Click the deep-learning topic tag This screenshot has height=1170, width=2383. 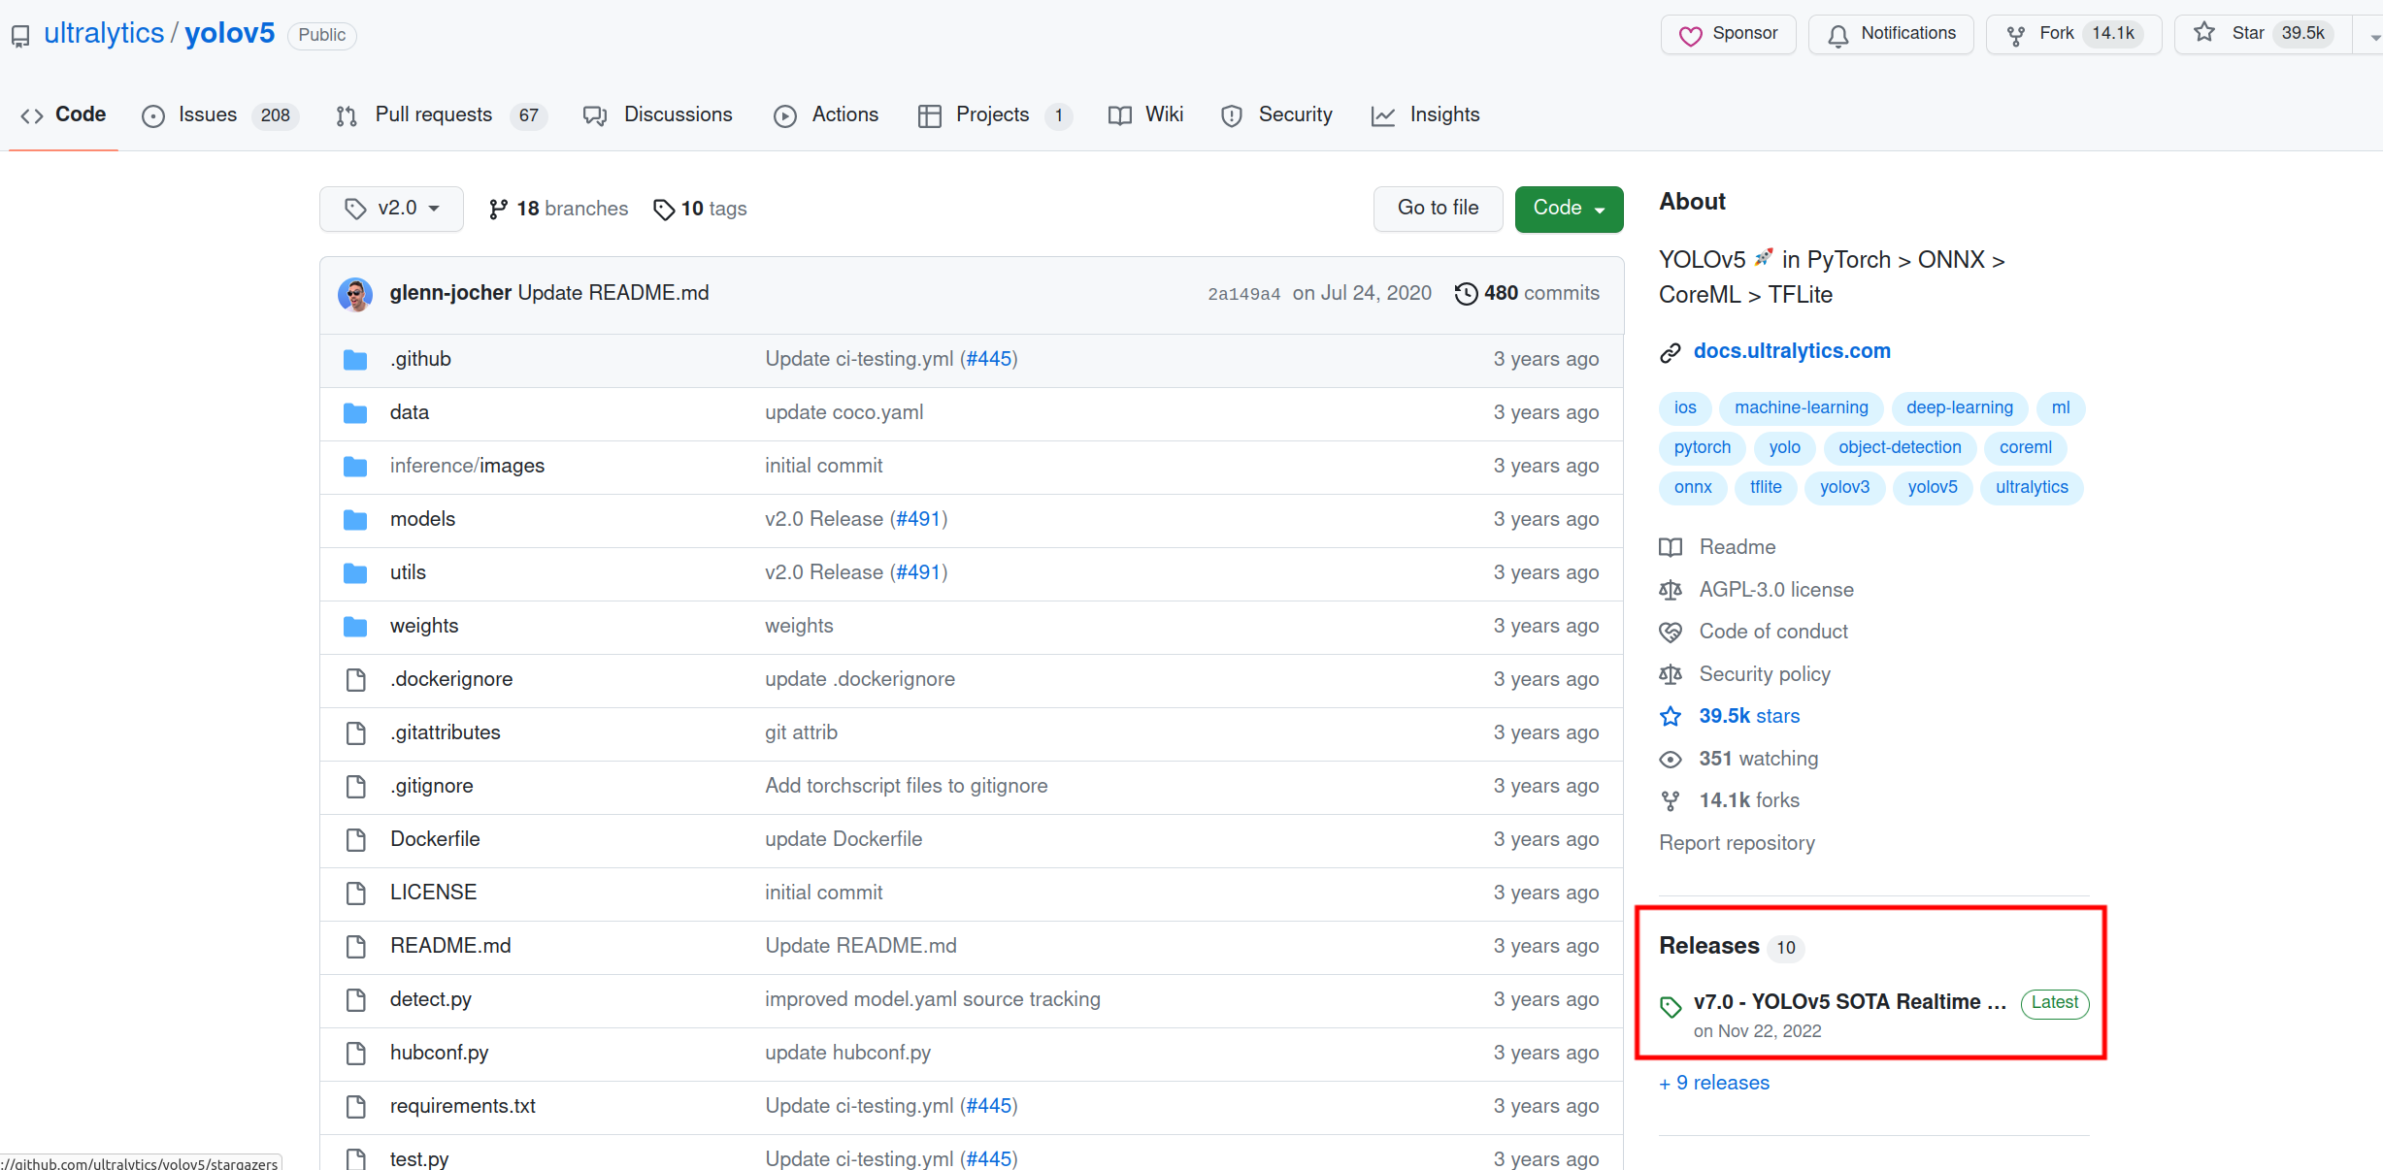tap(1959, 408)
